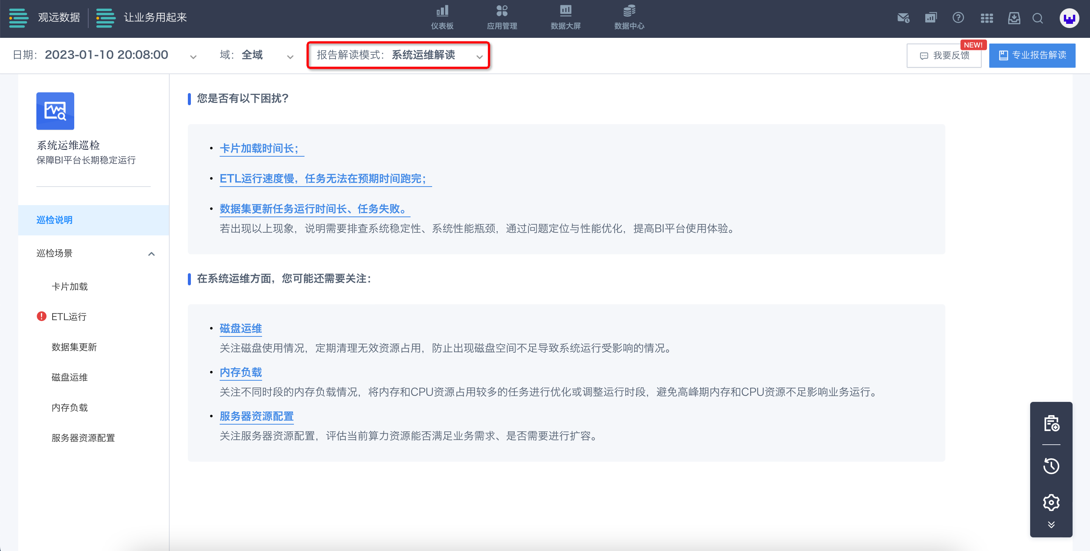
Task: Click the red warning icon beside ETL运行
Action: [41, 316]
